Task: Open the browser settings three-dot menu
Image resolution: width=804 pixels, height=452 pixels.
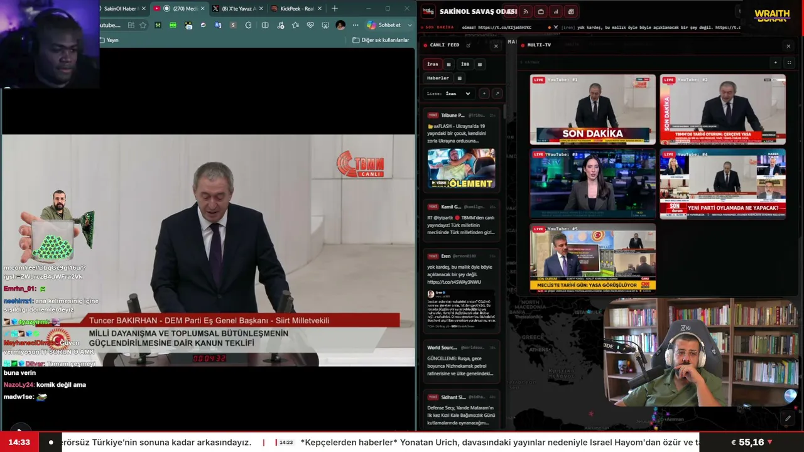Action: tap(356, 25)
